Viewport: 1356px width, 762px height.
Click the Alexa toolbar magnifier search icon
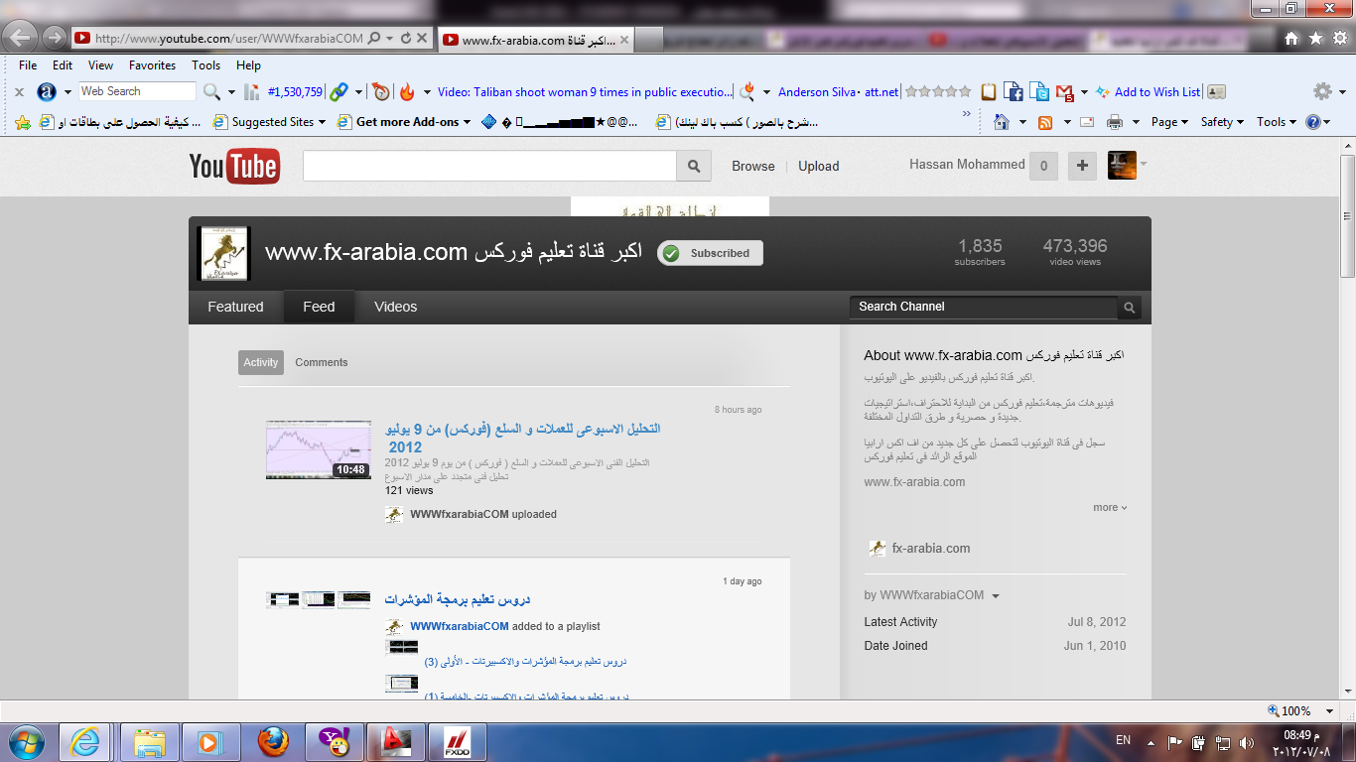point(211,91)
